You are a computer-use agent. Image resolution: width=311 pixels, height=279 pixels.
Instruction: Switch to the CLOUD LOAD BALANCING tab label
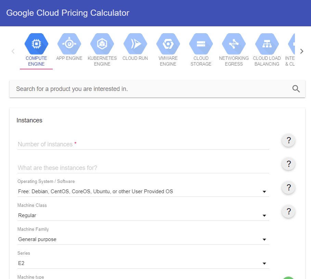tap(267, 61)
